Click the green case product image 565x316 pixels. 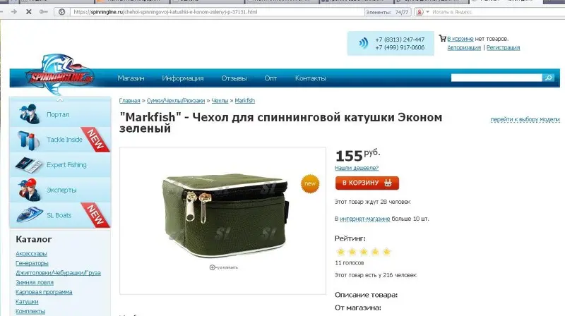pyautogui.click(x=225, y=214)
